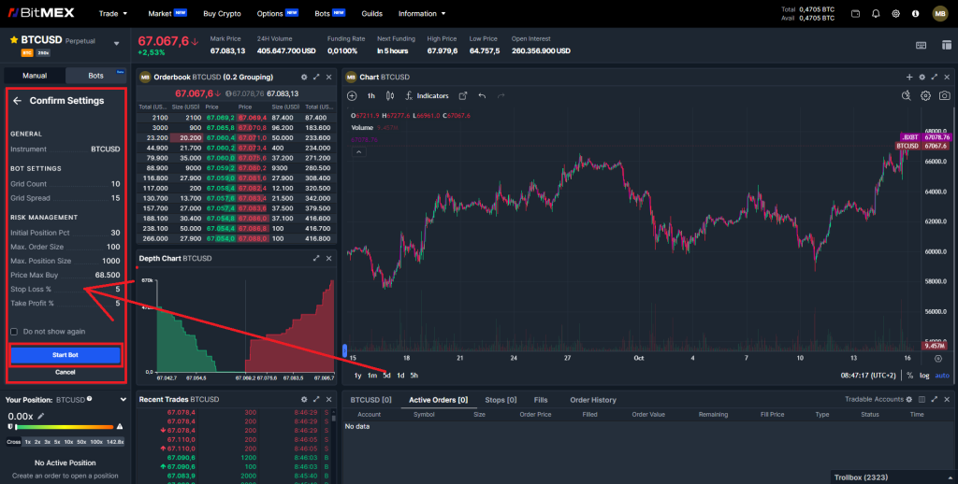The image size is (958, 484).
Task: Click the candlestick chart style icon
Action: tap(392, 95)
